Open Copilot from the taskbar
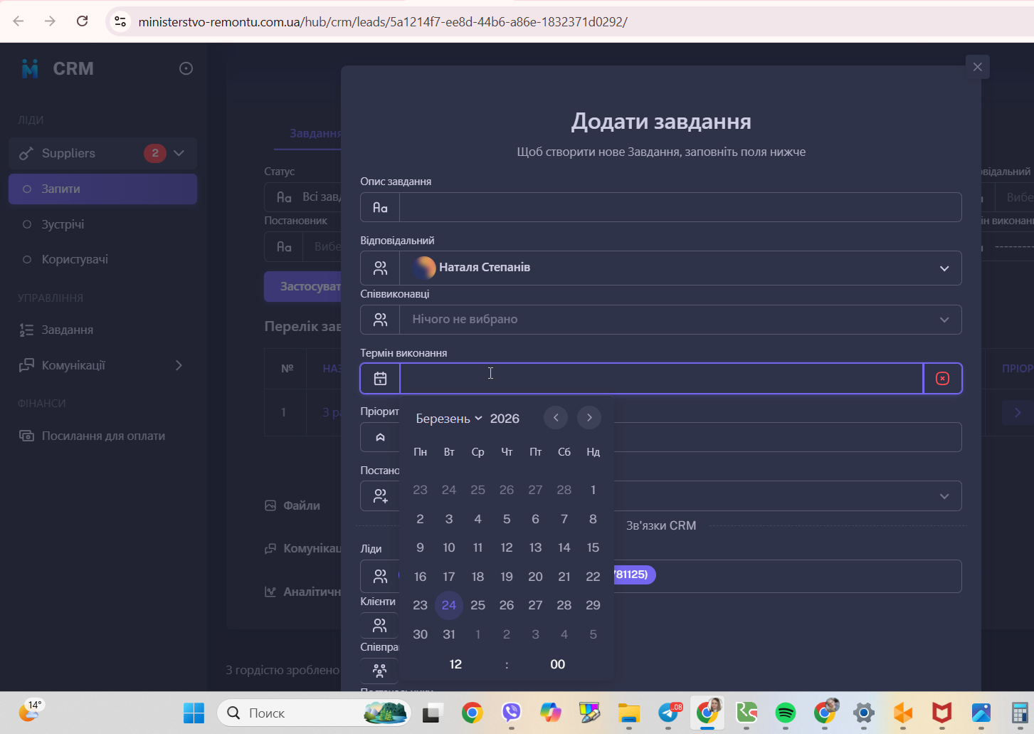Screen dimensions: 1034x734 [x=551, y=713]
